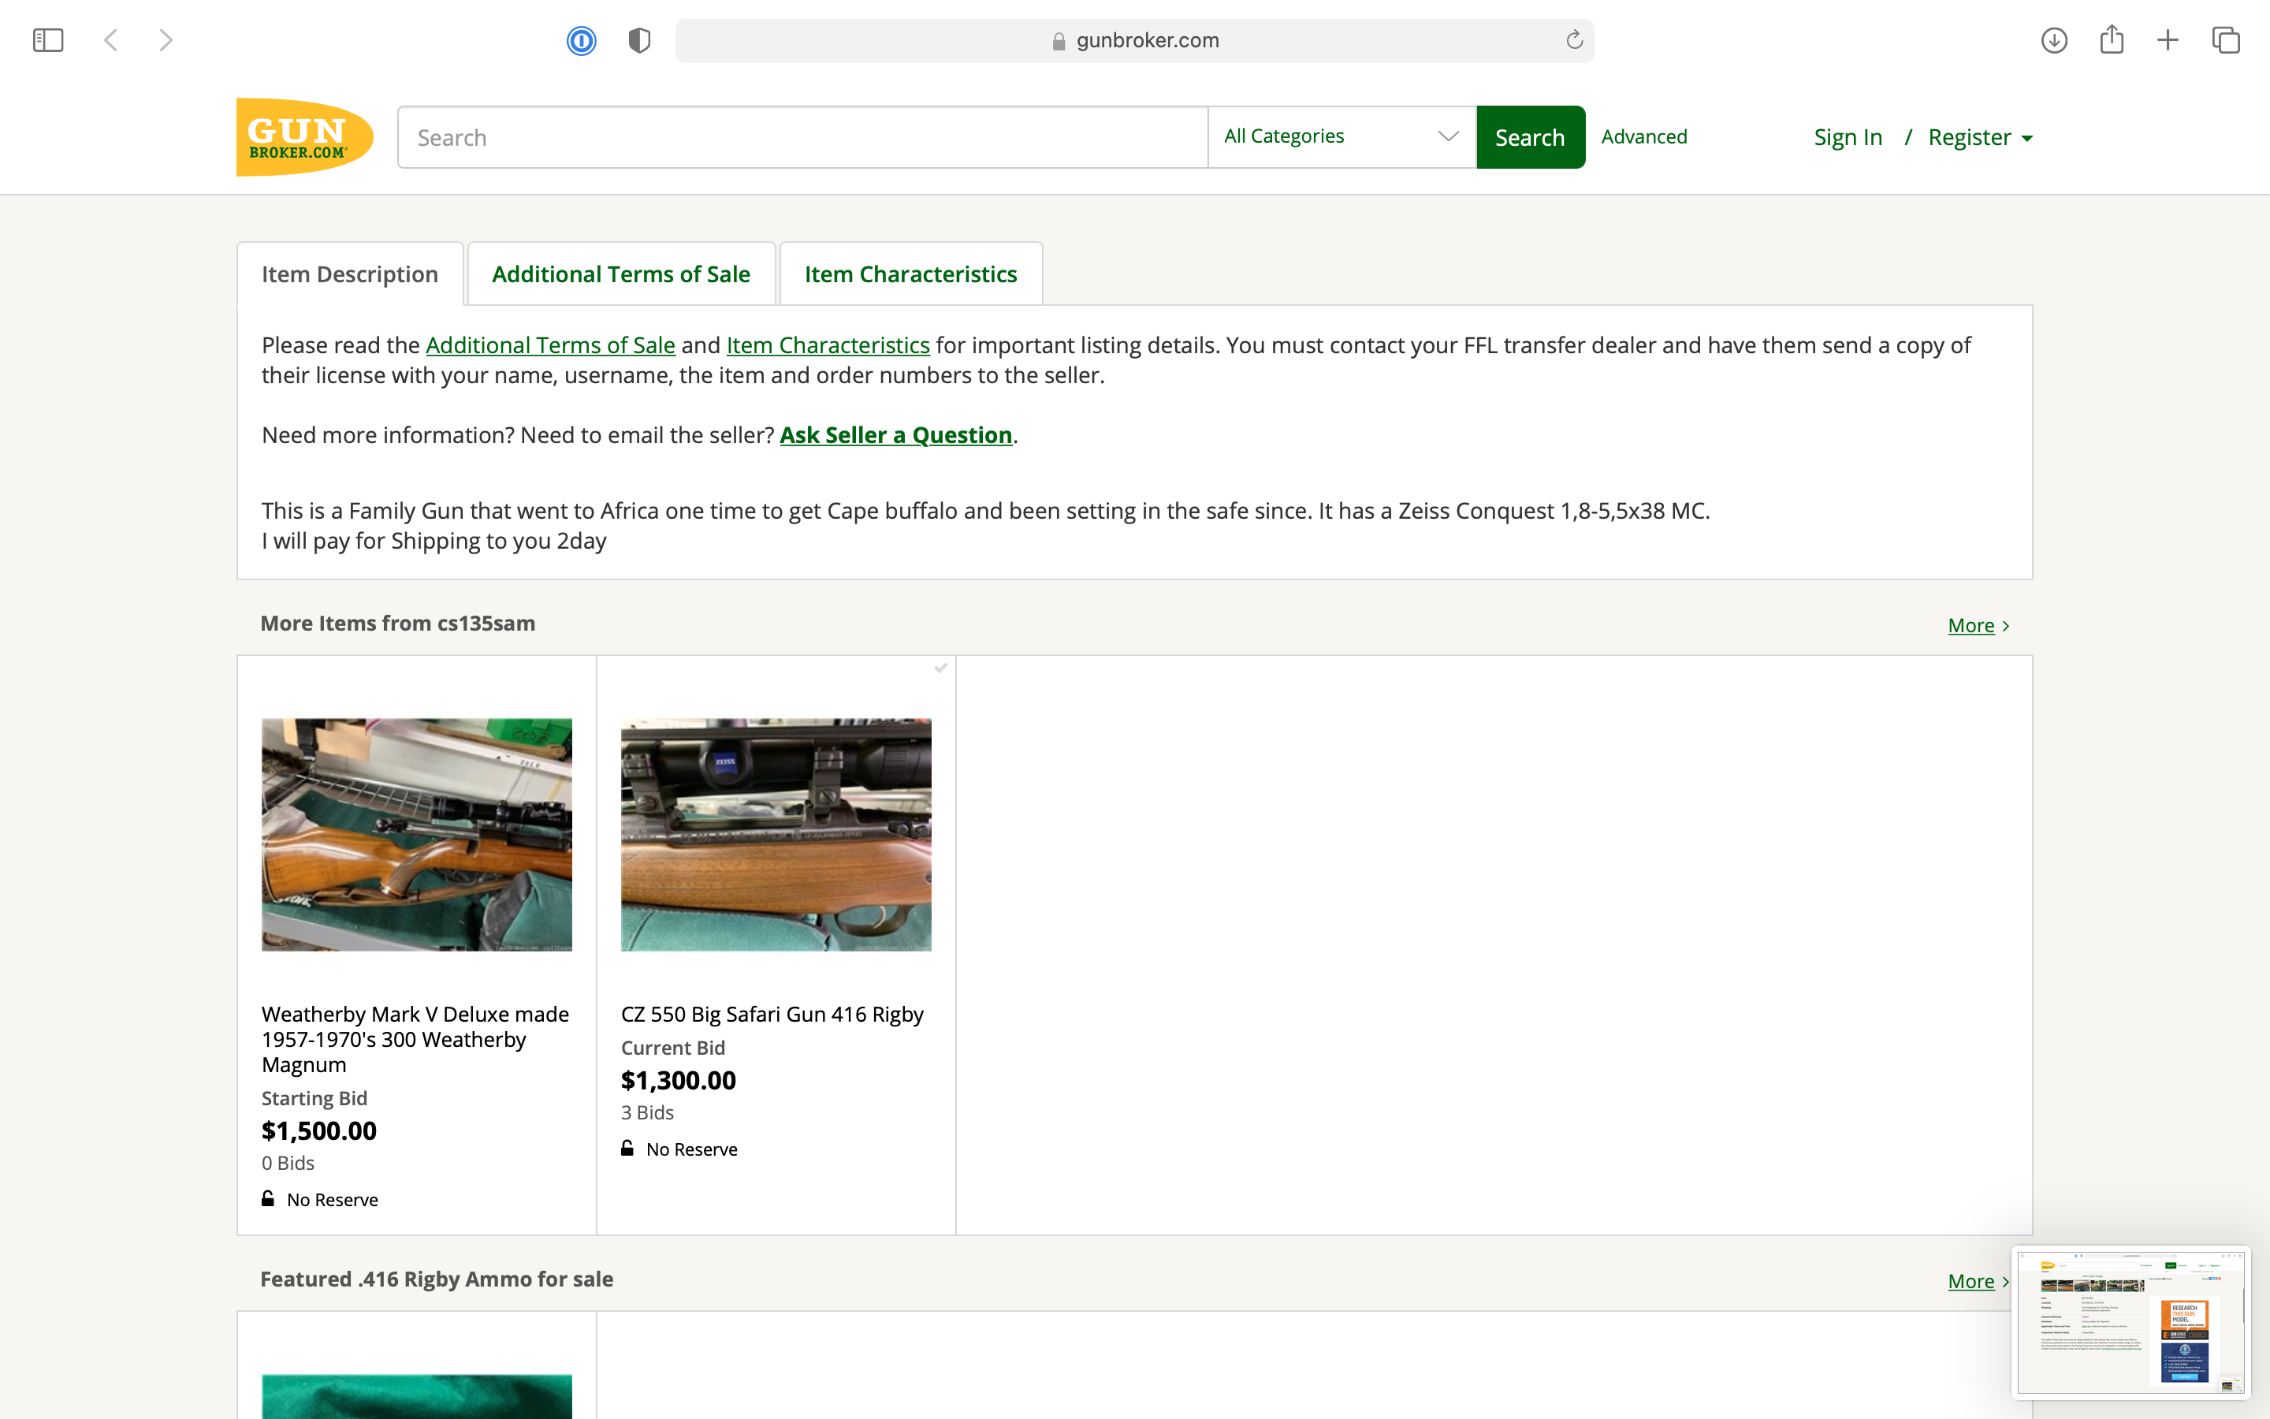Open the CZ 550 Safari rifle thumbnail
This screenshot has width=2270, height=1419.
pyautogui.click(x=776, y=834)
